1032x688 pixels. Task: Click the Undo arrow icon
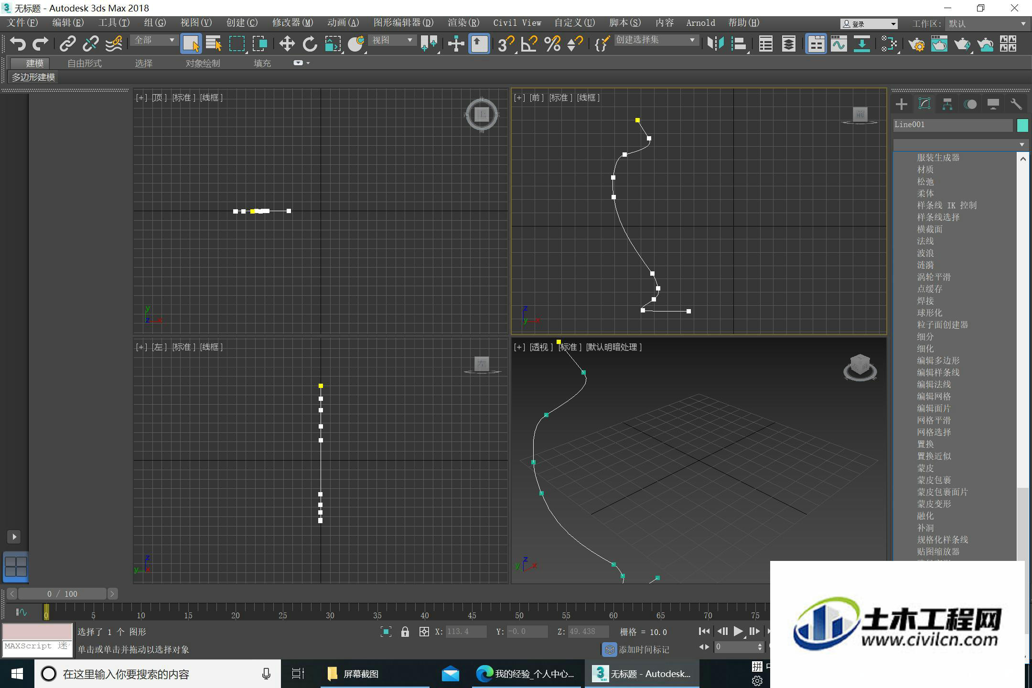pos(18,44)
